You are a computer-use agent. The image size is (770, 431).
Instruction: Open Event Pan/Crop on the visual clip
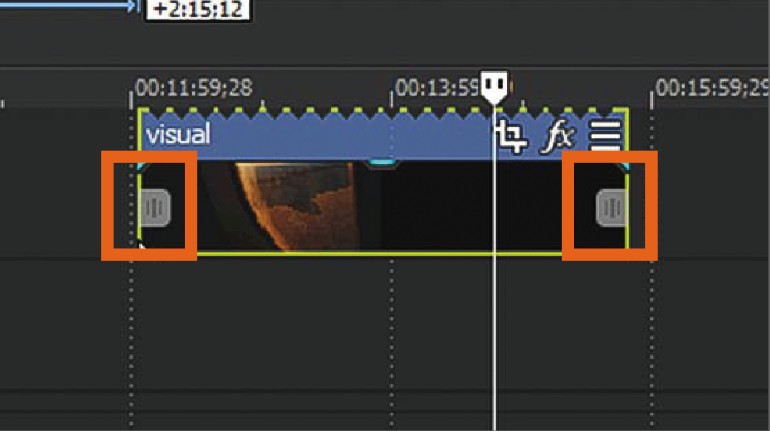point(512,137)
